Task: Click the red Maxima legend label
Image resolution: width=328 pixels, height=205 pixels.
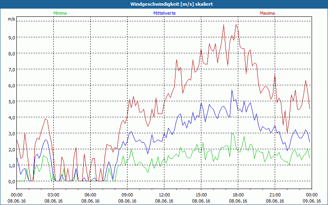Action: click(x=267, y=13)
